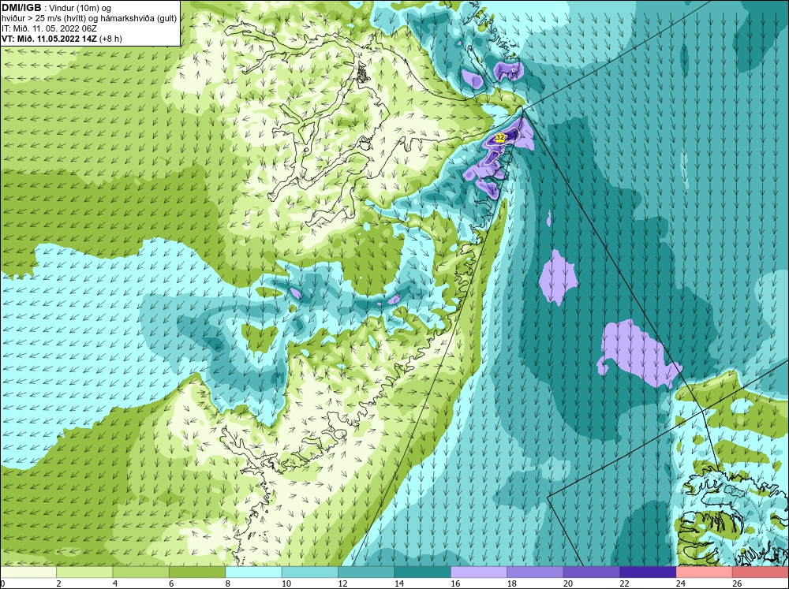Click the legend scale label '12'
789x589 pixels.
[x=342, y=583]
